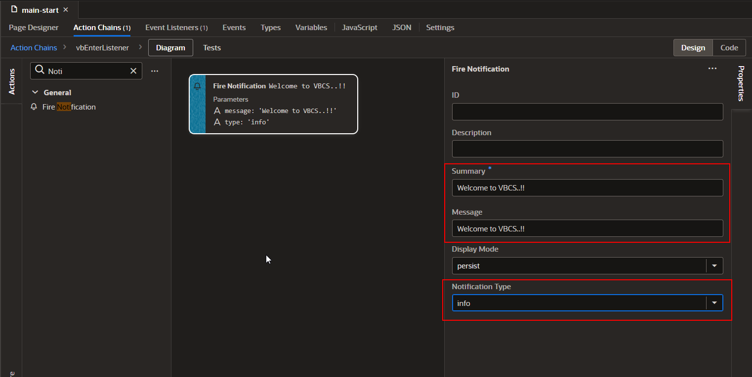Viewport: 752px width, 377px height.
Task: Click the Description input field
Action: [x=587, y=149]
